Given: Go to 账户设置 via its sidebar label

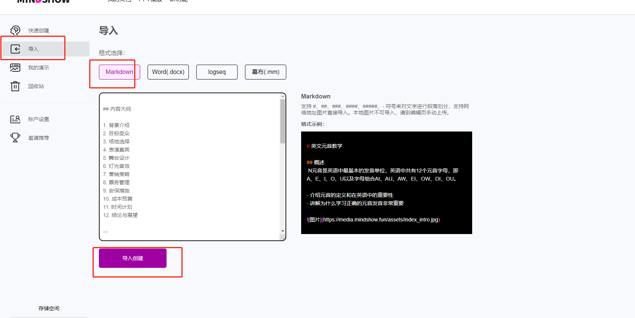Looking at the screenshot, I should click(x=39, y=119).
